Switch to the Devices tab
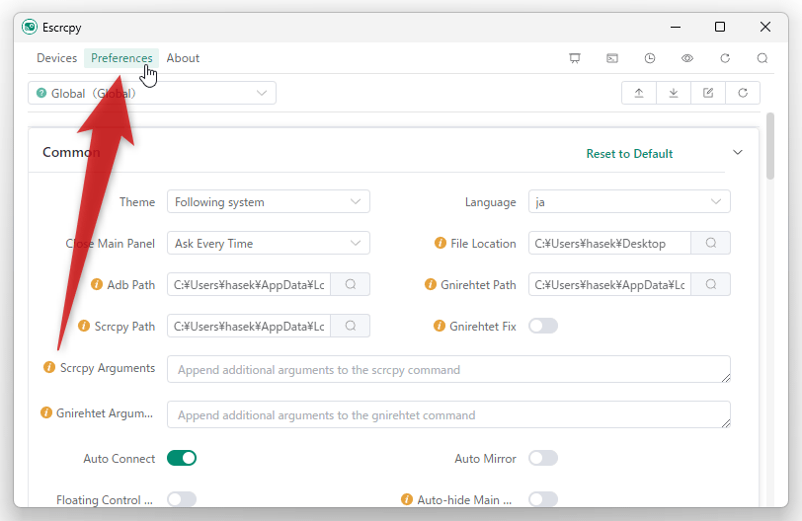This screenshot has width=802, height=521. tap(56, 58)
